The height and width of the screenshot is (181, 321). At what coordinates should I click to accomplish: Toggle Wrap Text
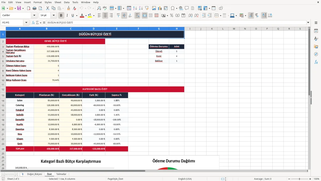137,16
